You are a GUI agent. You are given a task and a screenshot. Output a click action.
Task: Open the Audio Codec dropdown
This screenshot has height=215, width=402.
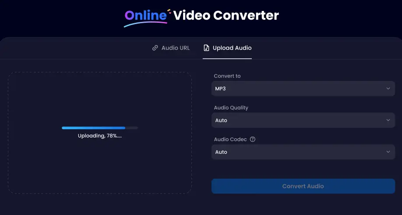pos(303,152)
